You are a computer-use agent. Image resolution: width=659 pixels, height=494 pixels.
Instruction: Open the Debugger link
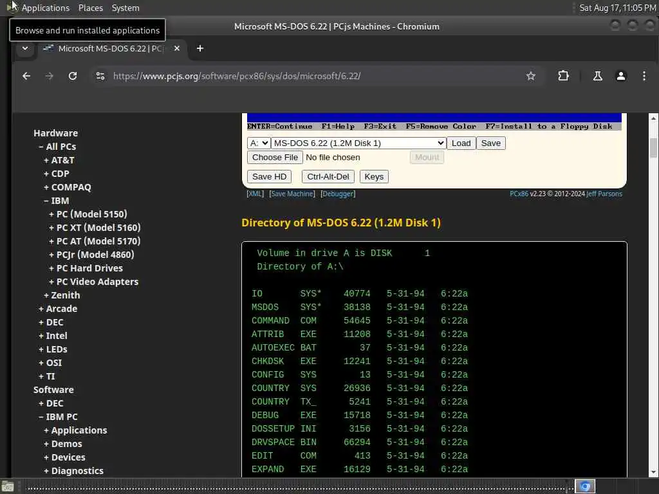[338, 194]
